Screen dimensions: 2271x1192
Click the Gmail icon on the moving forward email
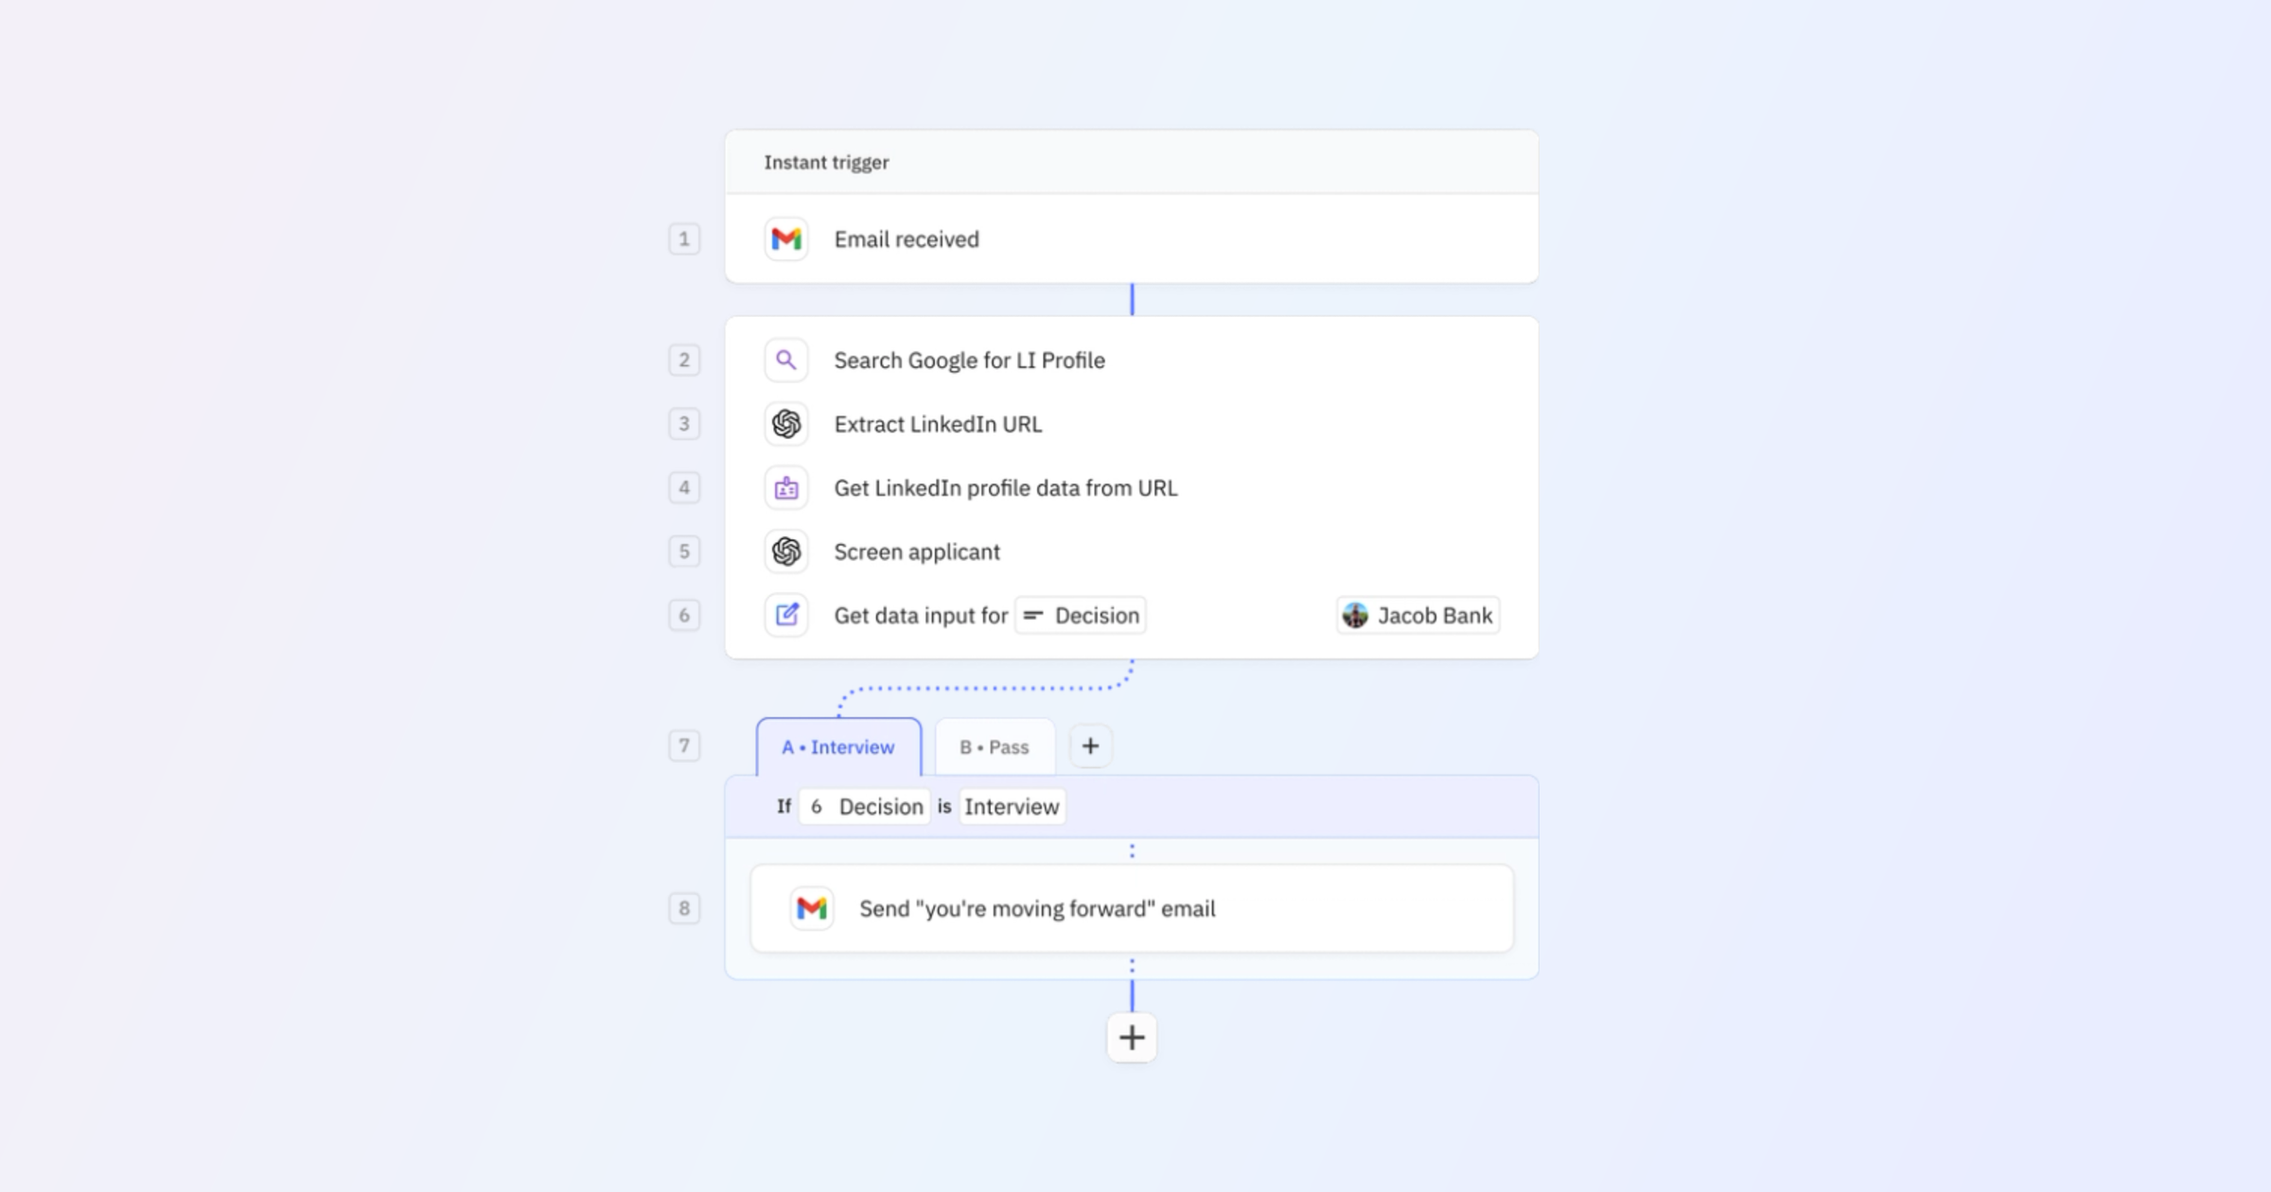click(811, 908)
